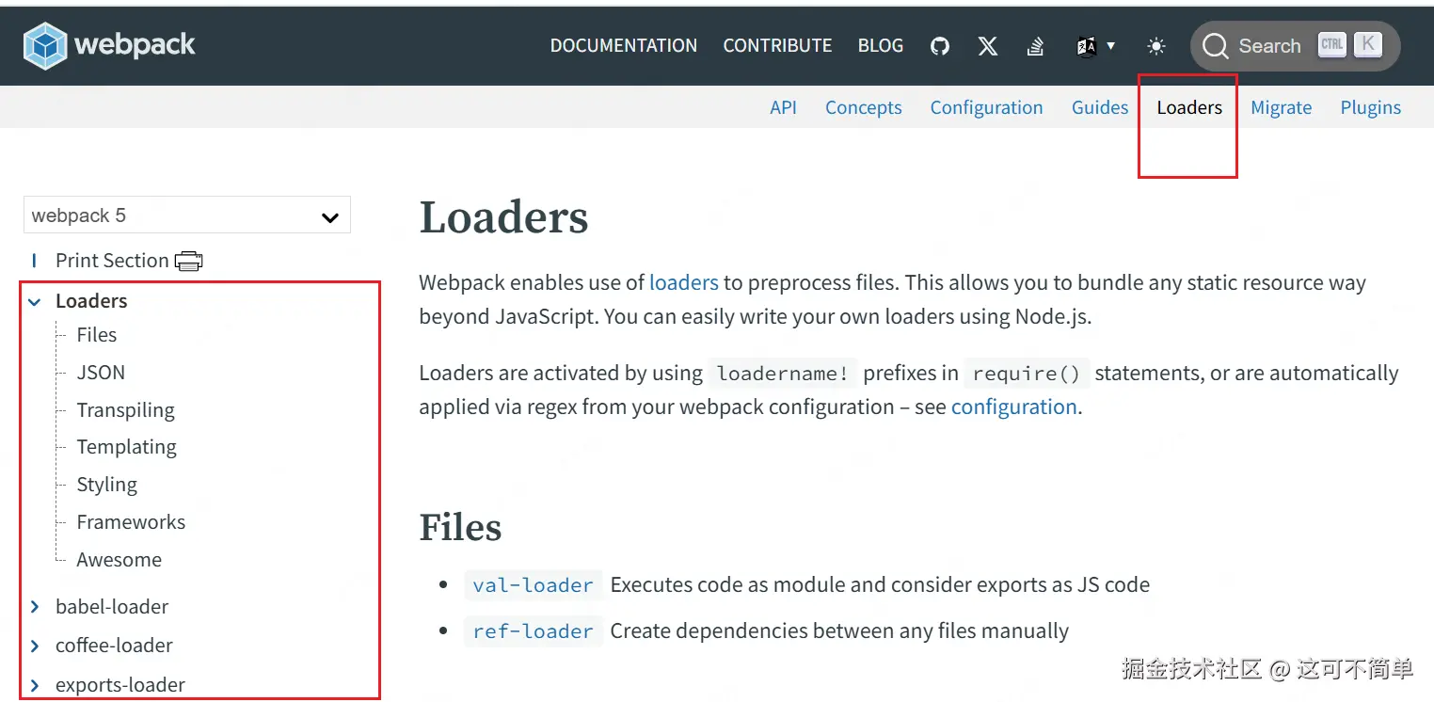Image resolution: width=1434 pixels, height=702 pixels.
Task: Switch to the API tab
Action: point(783,107)
